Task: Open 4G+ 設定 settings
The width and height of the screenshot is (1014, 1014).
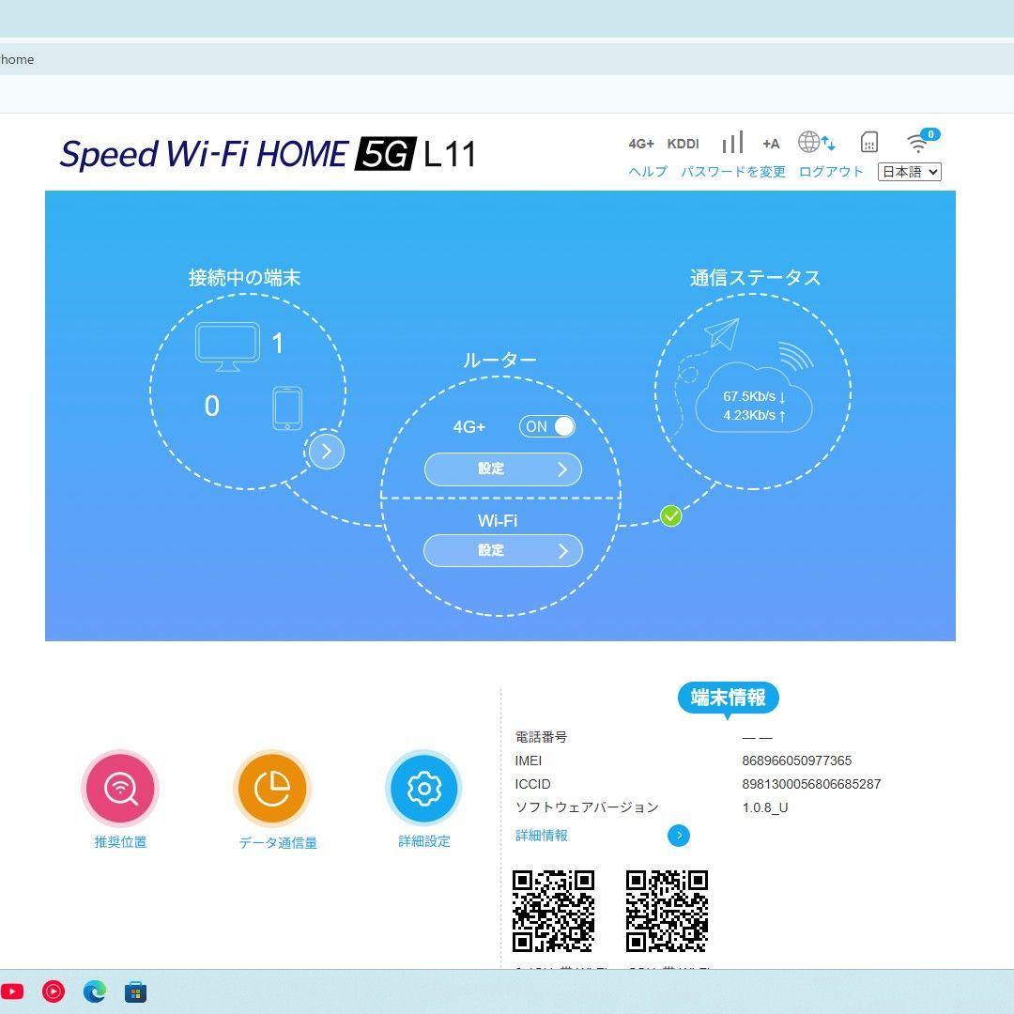Action: click(503, 469)
